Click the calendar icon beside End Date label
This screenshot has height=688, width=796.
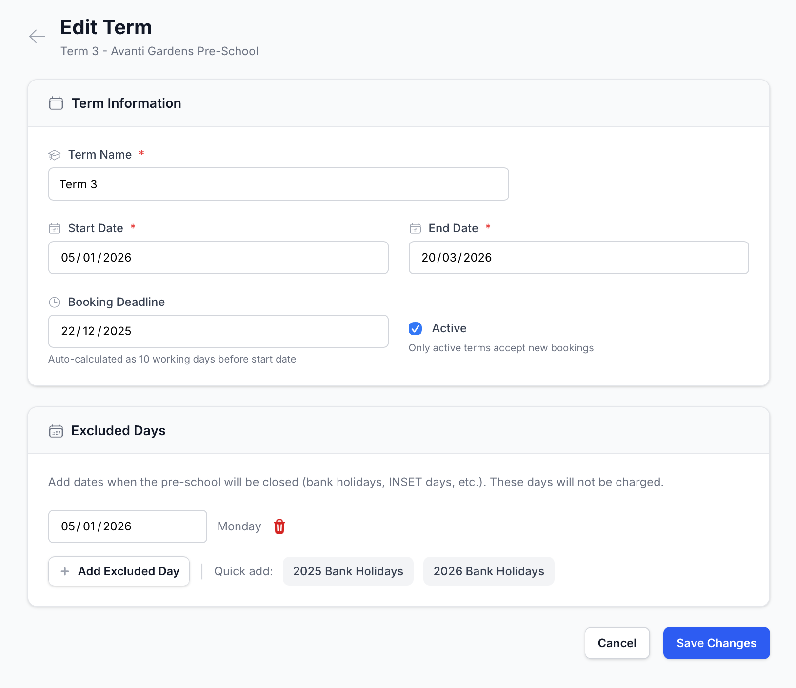click(x=415, y=228)
